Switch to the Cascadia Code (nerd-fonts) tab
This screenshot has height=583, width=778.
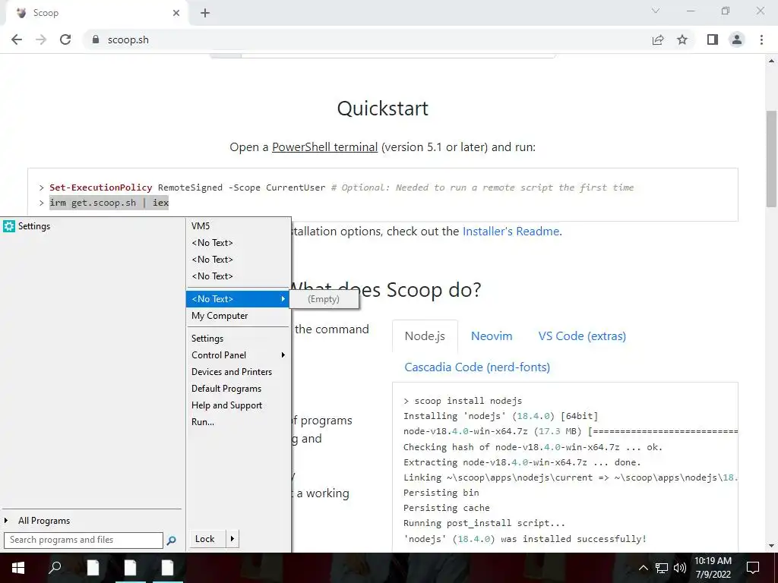(x=477, y=367)
